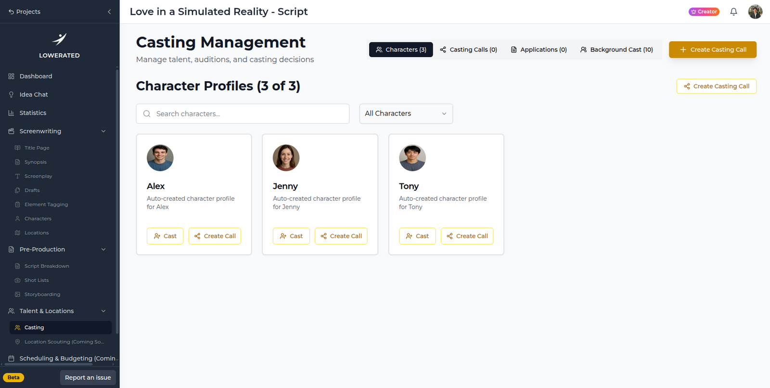This screenshot has height=388, width=770.
Task: Click the search magnifier icon
Action: point(147,114)
